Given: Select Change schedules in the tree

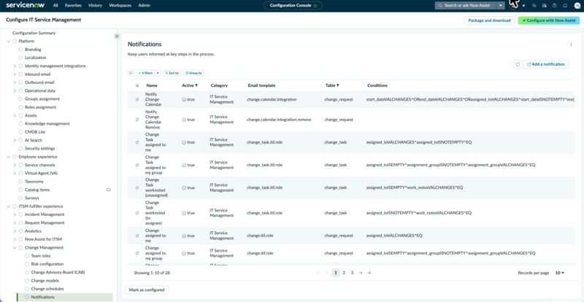Looking at the screenshot, I should [47, 289].
